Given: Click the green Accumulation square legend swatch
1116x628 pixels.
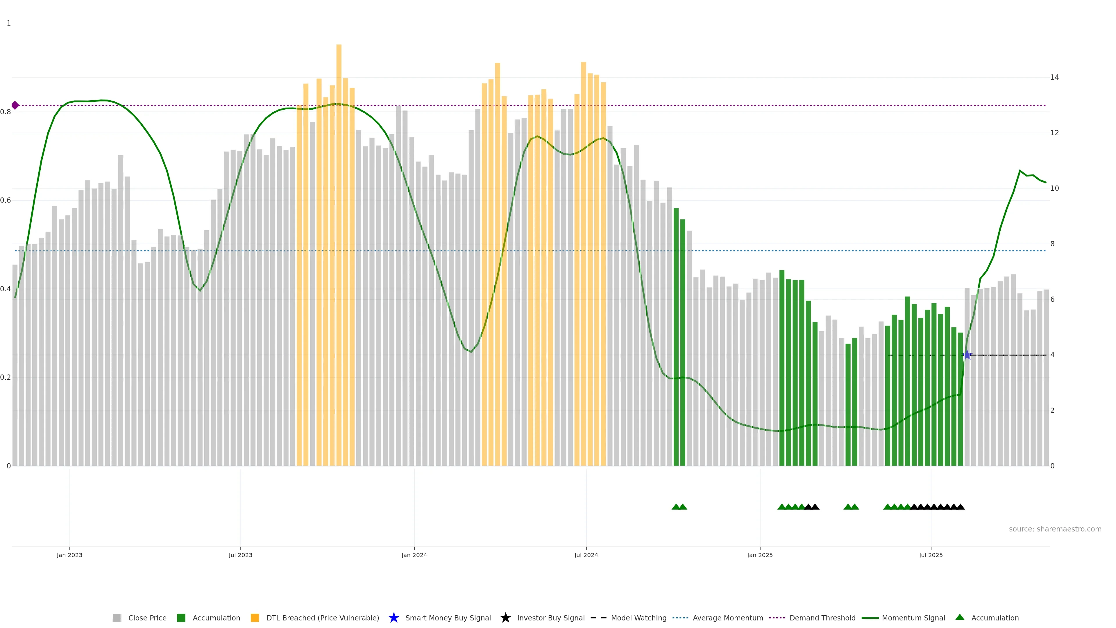Looking at the screenshot, I should pyautogui.click(x=181, y=618).
